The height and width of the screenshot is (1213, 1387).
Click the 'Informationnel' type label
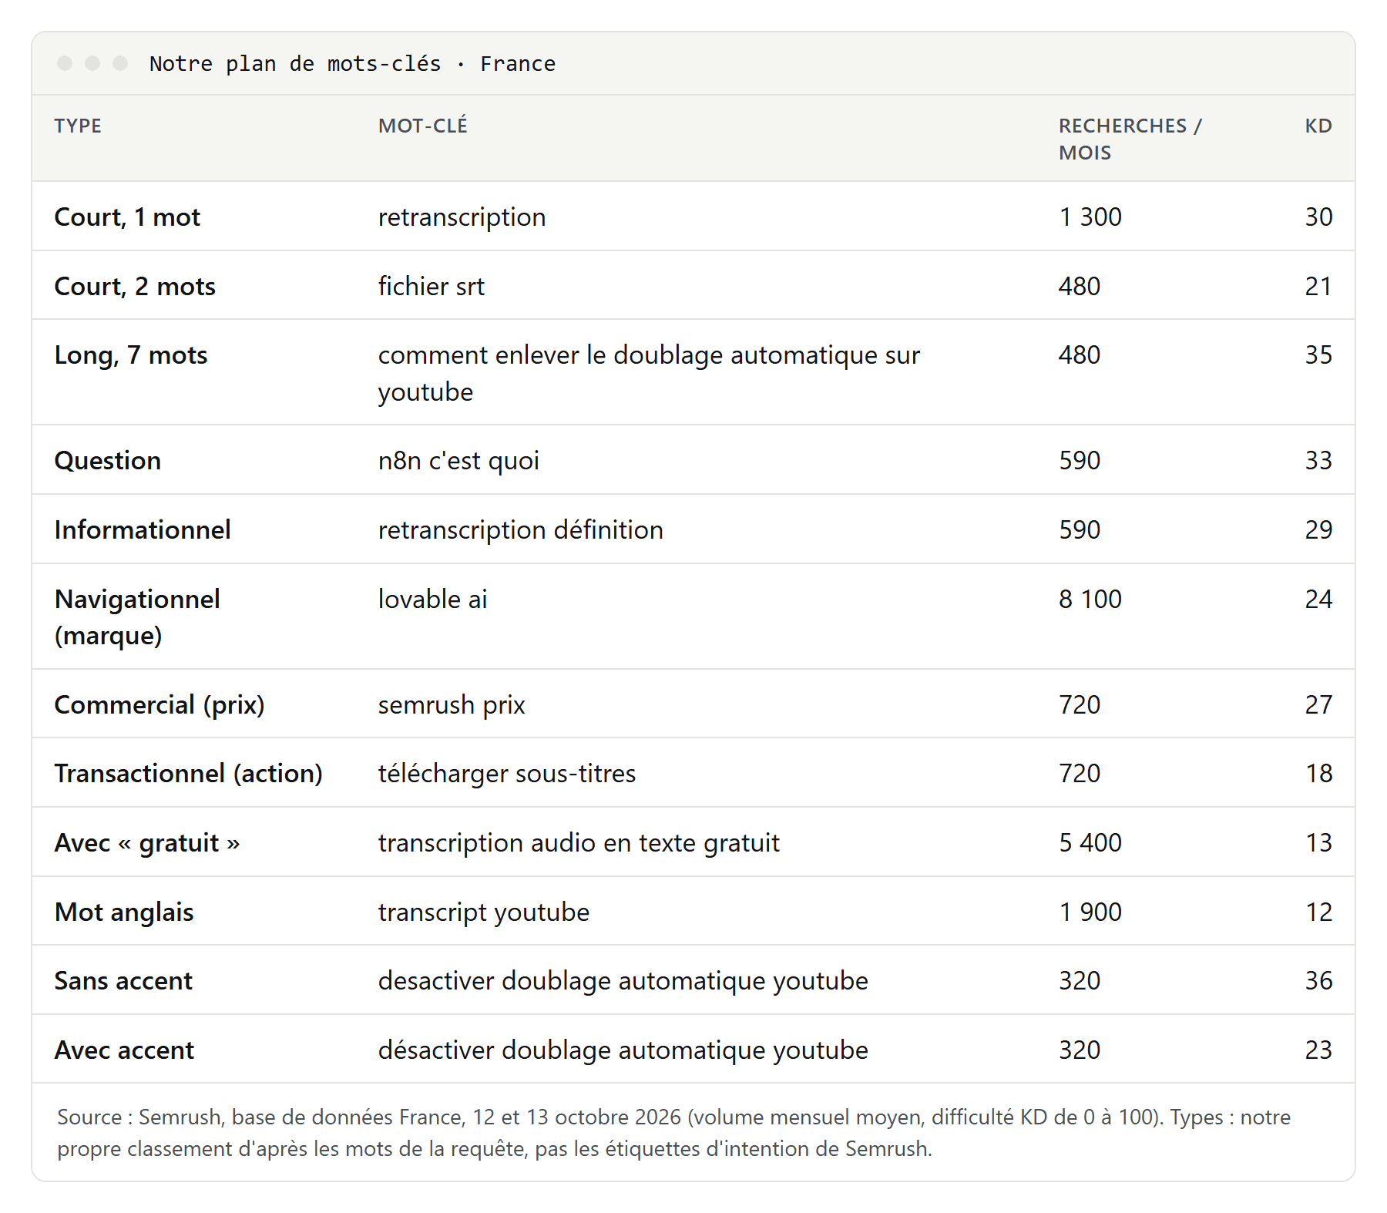pyautogui.click(x=143, y=529)
